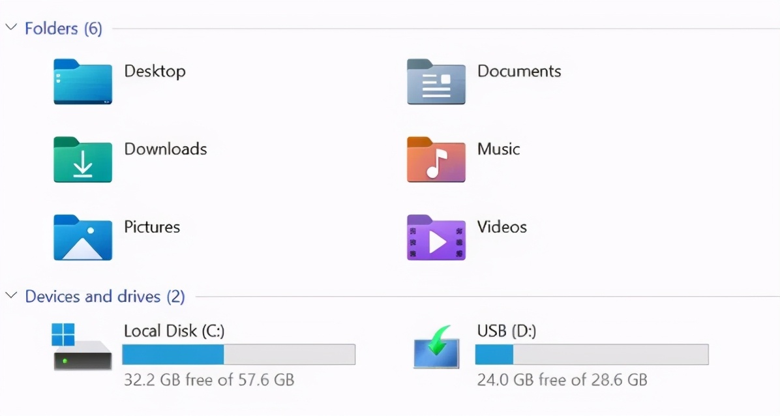Click the Local Disk (C:) storage capacity bar
Image resolution: width=780 pixels, height=416 pixels.
(x=238, y=354)
